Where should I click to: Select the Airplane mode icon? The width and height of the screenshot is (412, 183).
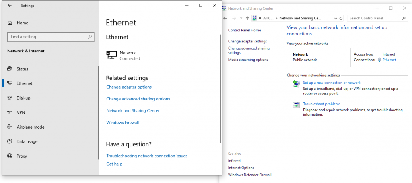(10, 127)
